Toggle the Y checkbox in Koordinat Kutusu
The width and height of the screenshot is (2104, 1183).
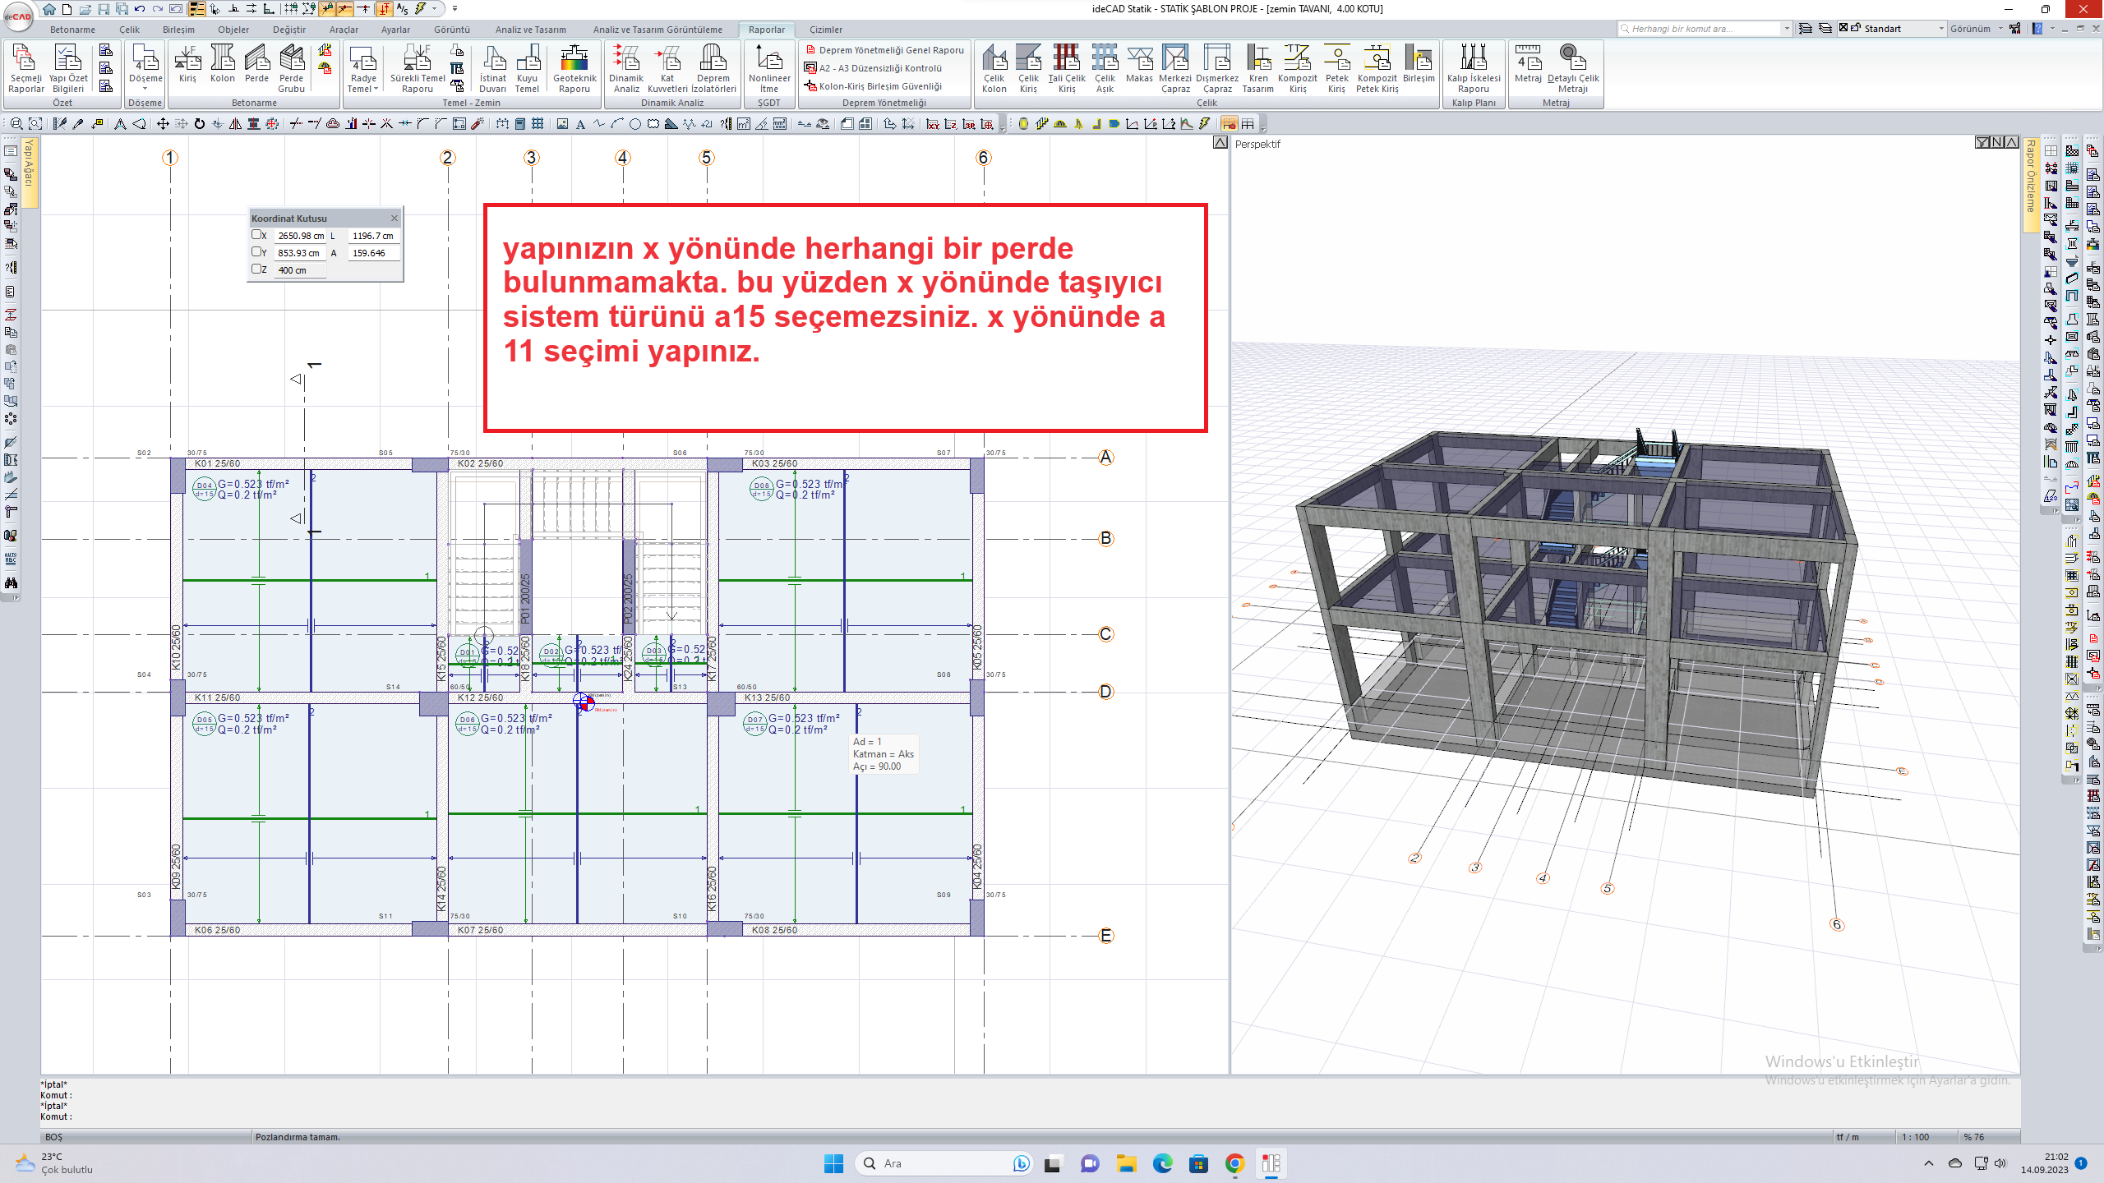coord(256,252)
